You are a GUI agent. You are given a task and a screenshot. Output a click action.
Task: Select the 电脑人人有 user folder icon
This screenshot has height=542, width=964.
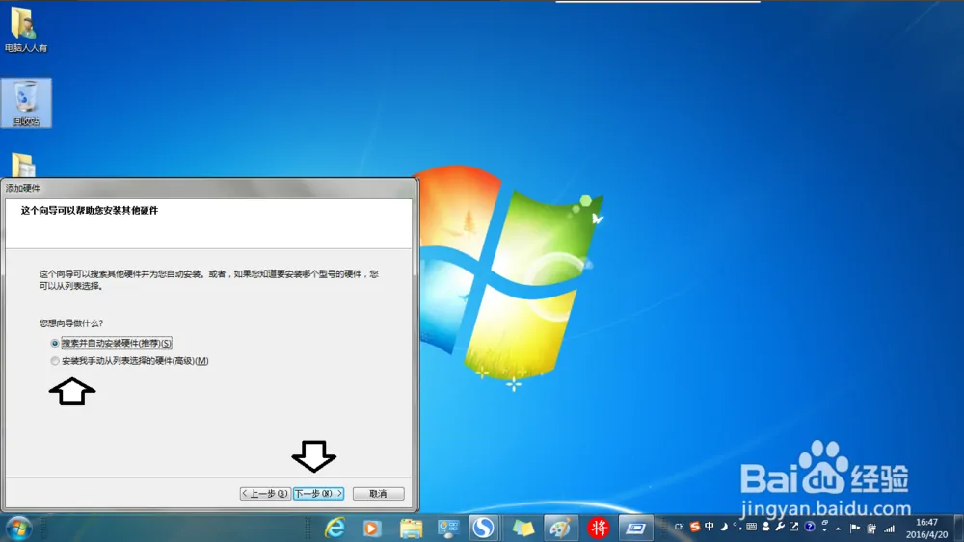coord(24,29)
